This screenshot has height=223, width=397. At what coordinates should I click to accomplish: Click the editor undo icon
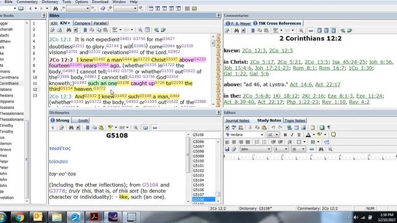[273, 128]
